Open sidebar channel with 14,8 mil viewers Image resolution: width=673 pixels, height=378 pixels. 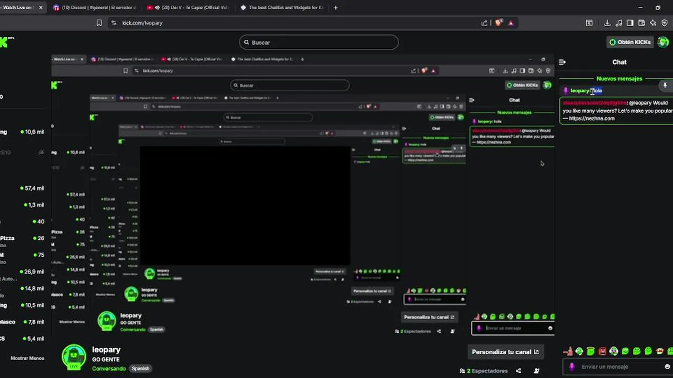click(x=22, y=288)
